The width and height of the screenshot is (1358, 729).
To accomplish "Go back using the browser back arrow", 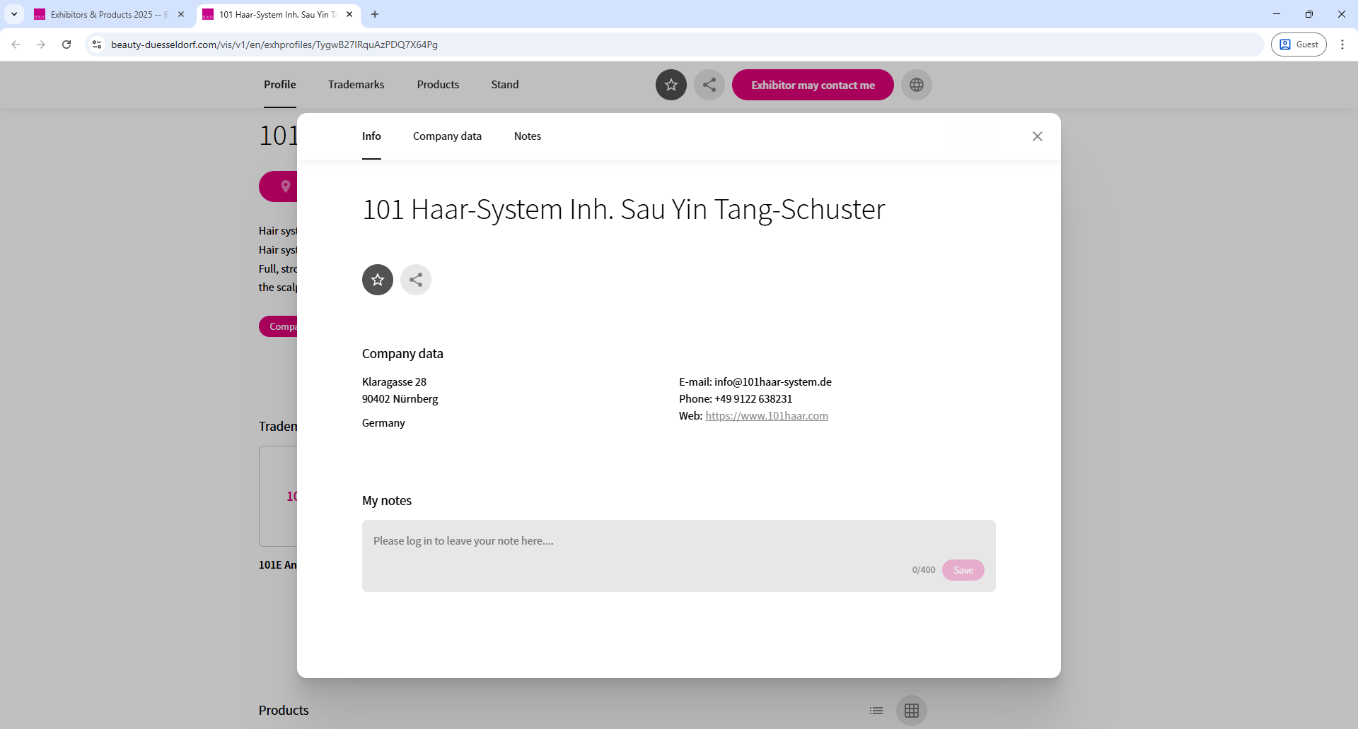I will click(16, 44).
